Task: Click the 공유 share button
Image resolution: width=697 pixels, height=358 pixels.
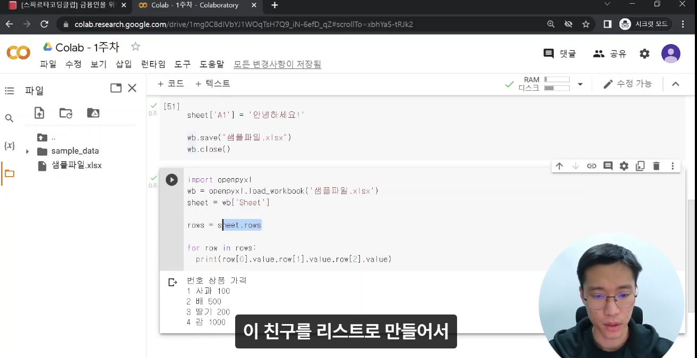Action: pos(610,54)
